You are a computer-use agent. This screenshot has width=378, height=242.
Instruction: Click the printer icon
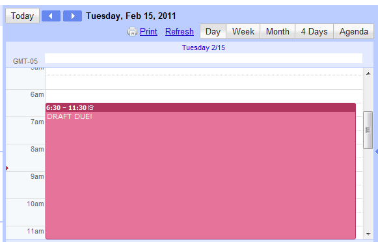pos(132,32)
